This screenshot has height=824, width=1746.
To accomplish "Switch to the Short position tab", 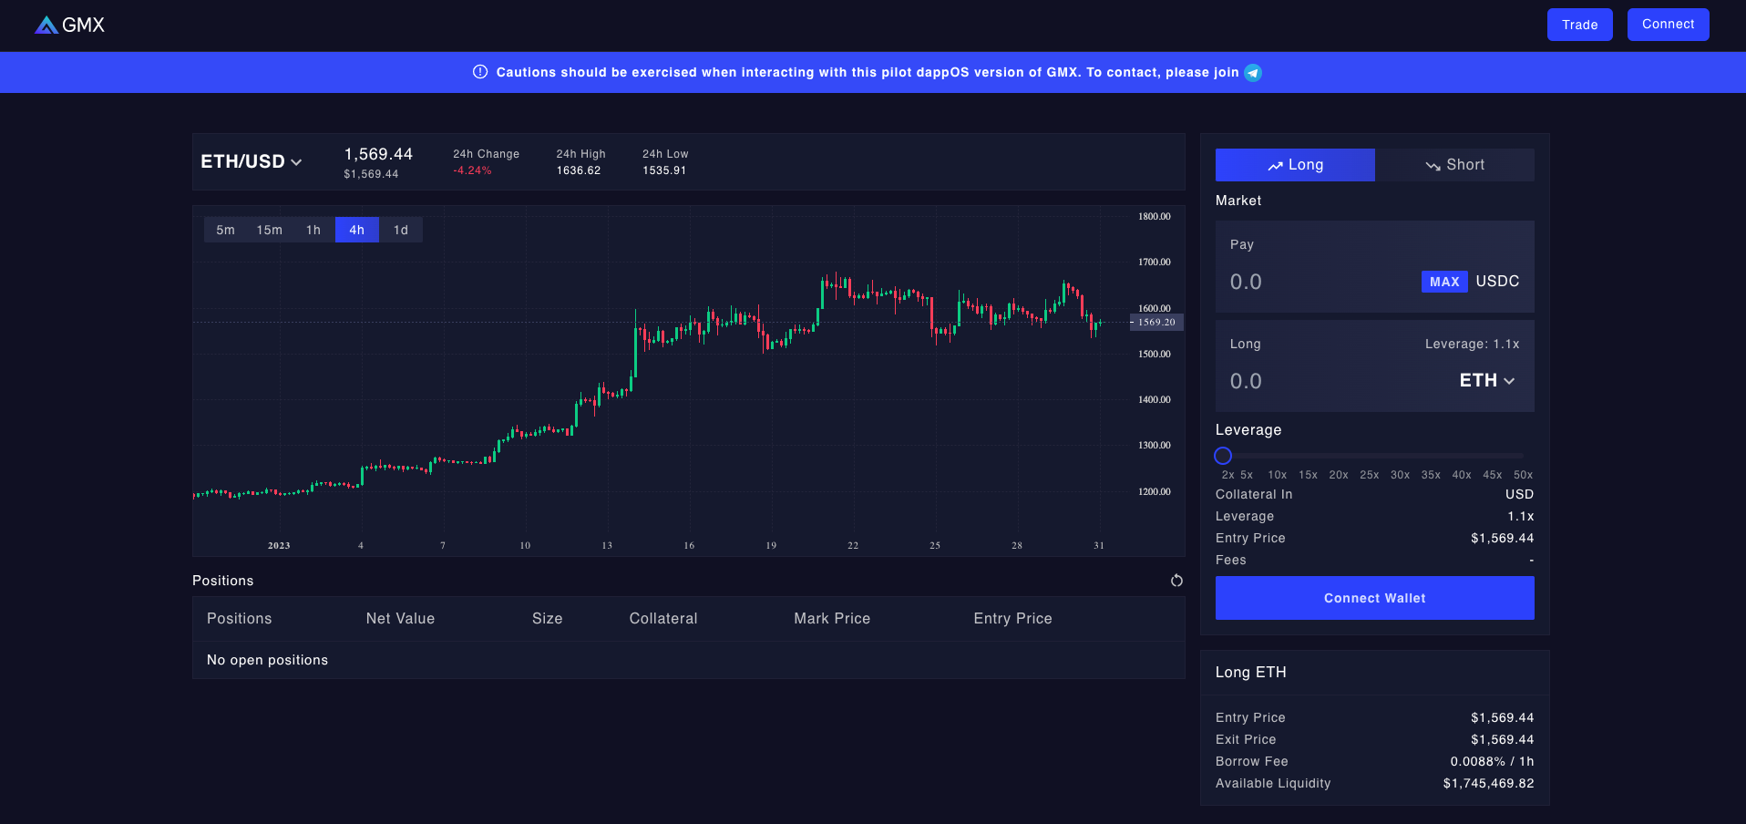I will 1454,165.
